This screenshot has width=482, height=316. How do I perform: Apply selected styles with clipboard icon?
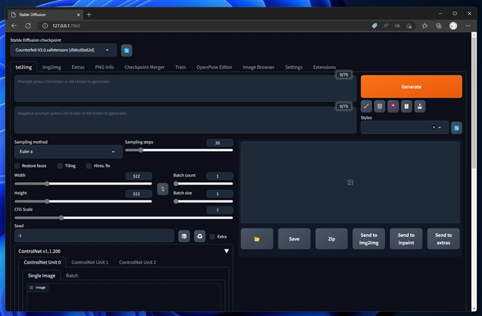407,107
